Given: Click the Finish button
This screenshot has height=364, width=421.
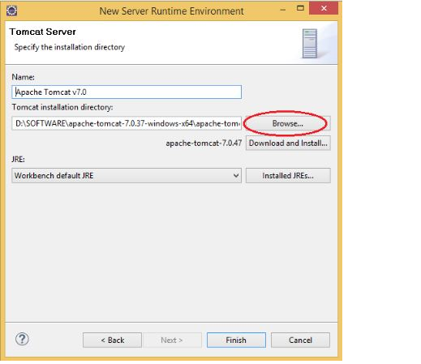Looking at the screenshot, I should 236,340.
